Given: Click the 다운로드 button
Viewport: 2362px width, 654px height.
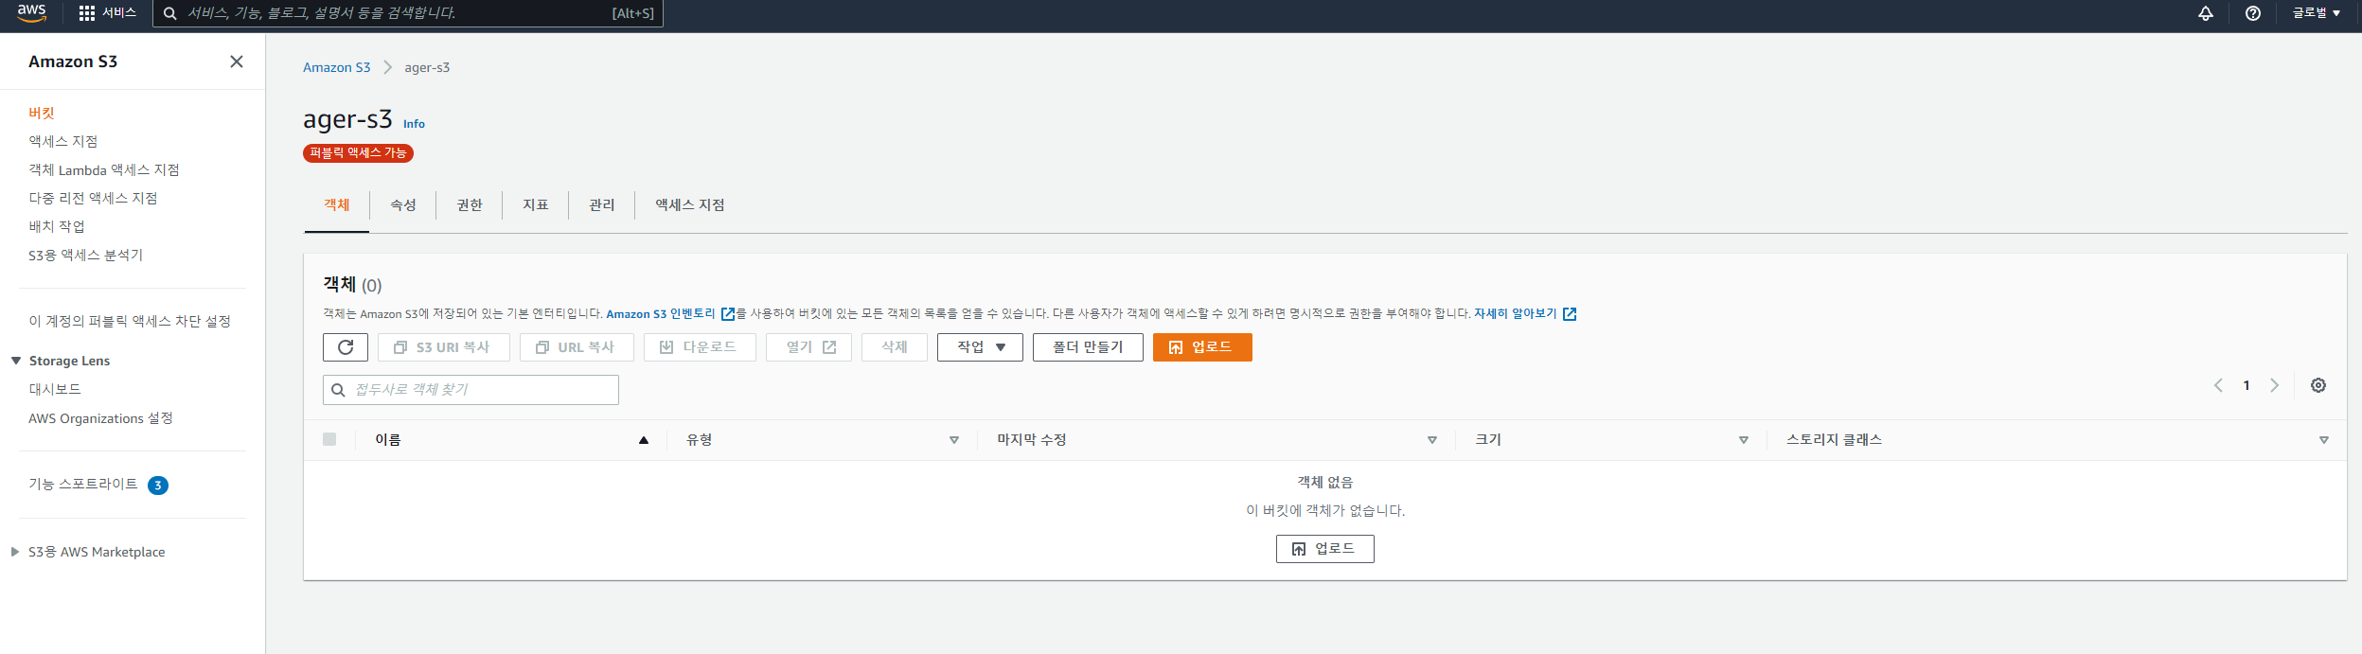Looking at the screenshot, I should coord(700,347).
